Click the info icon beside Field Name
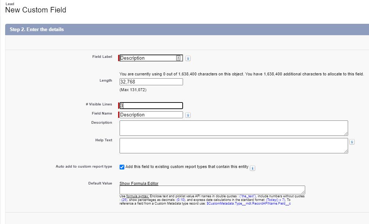 tap(187, 115)
